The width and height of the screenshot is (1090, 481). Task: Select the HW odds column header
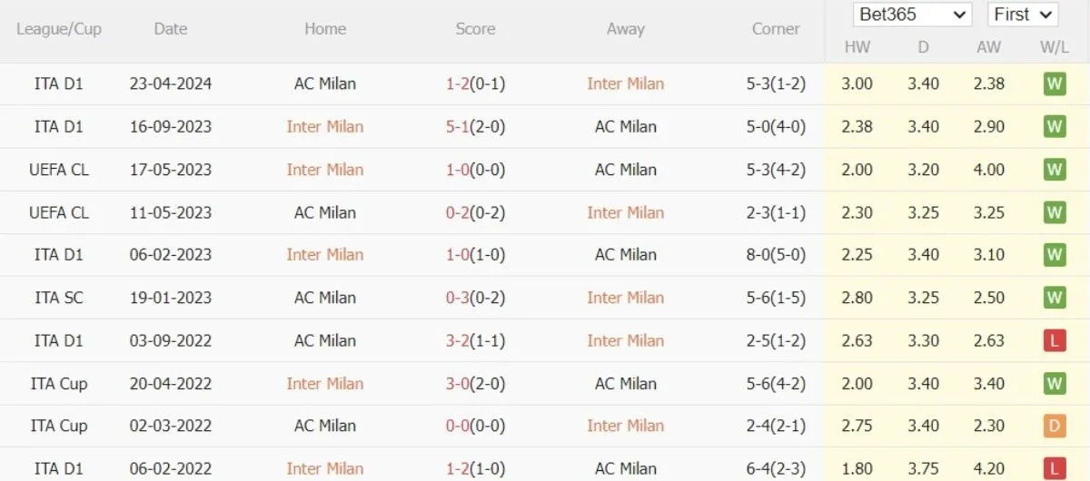[x=857, y=47]
